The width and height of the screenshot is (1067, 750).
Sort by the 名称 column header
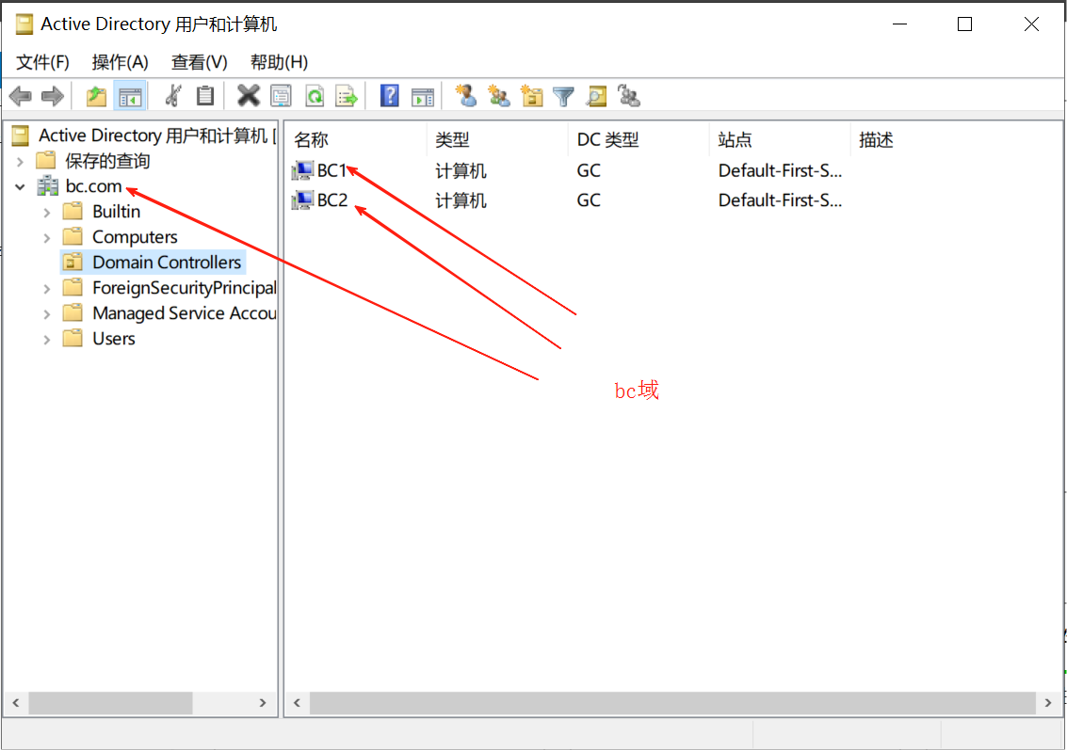356,140
